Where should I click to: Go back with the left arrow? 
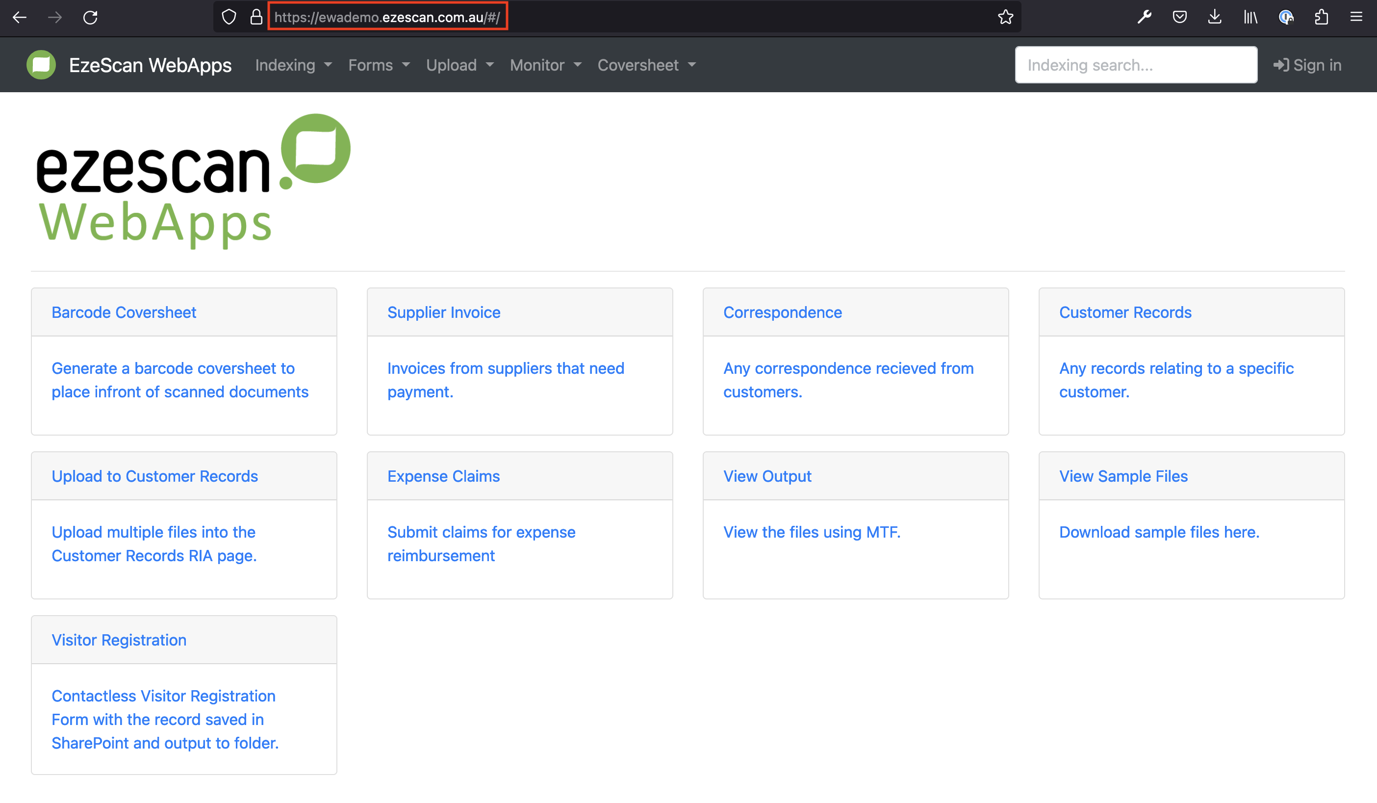pyautogui.click(x=20, y=18)
